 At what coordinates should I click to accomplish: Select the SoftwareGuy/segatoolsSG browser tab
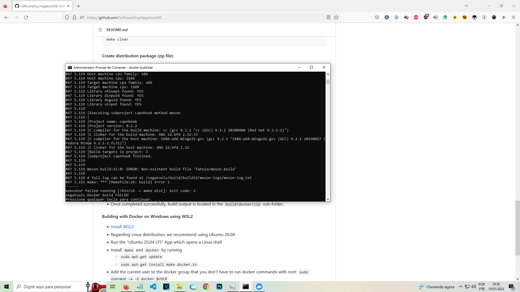(40, 6)
